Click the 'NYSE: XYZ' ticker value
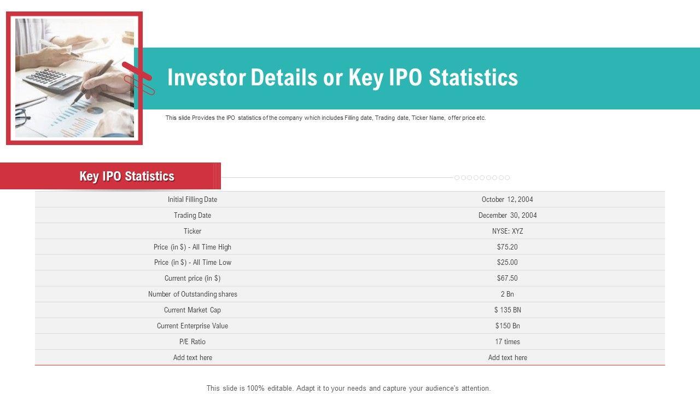Screen dimensions: 700x394 tap(507, 231)
